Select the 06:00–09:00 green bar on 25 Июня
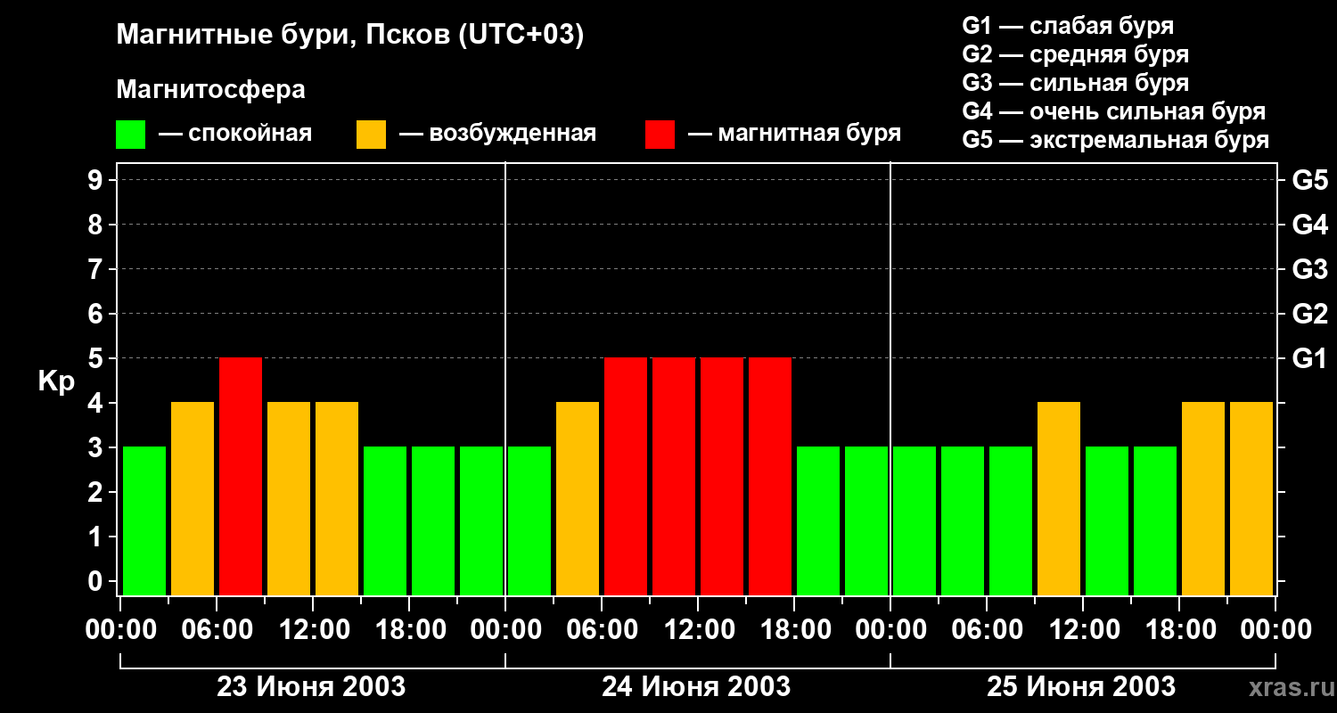 coord(1011,520)
